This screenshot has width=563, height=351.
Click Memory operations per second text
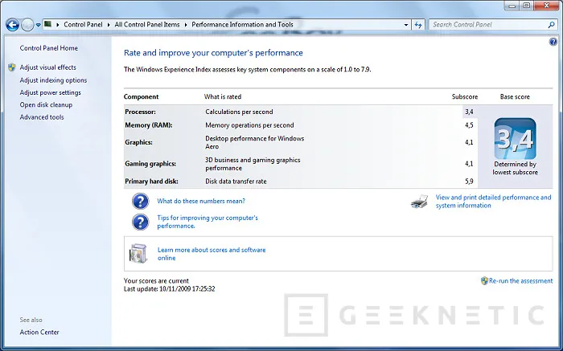click(x=249, y=125)
